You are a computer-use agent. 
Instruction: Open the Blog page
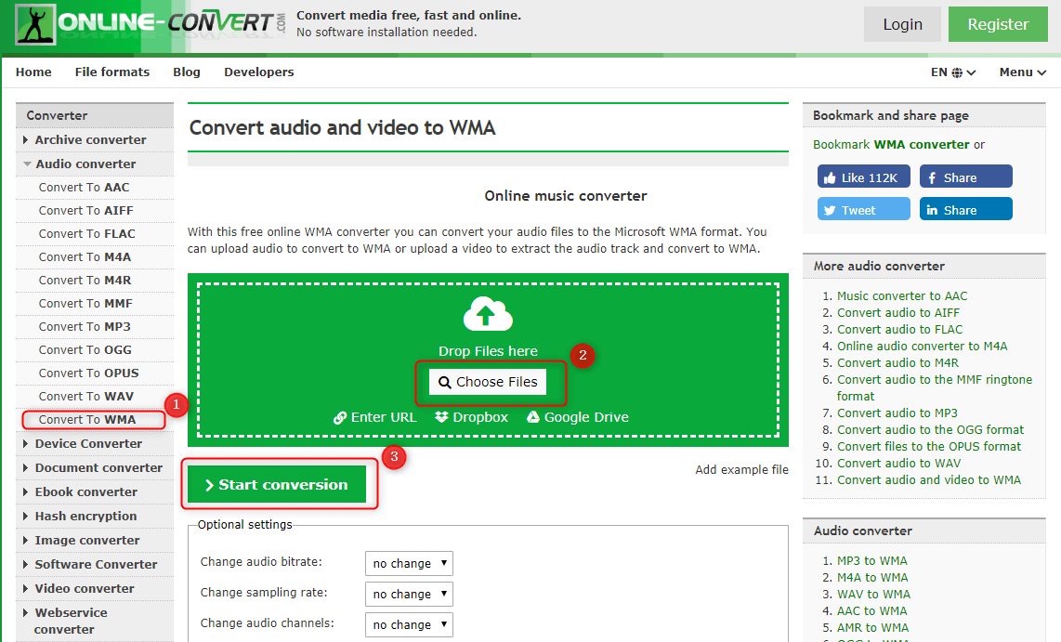(x=187, y=72)
